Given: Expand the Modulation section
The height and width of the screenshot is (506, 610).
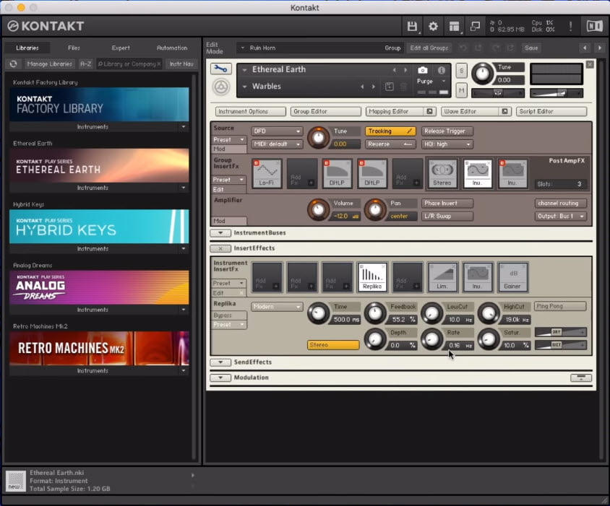Looking at the screenshot, I should [220, 378].
